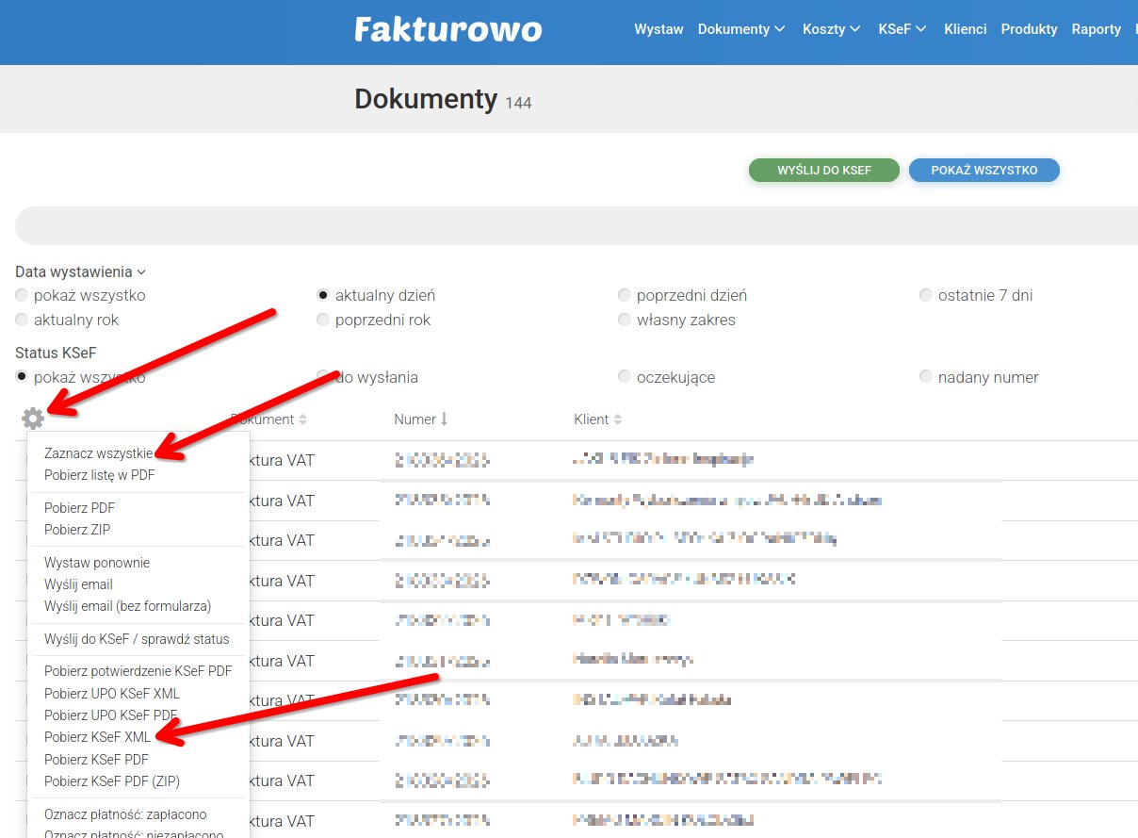Choose 'Pobierz KSeF PDF (ZIP)' entry
The image size is (1138, 838).
(112, 781)
